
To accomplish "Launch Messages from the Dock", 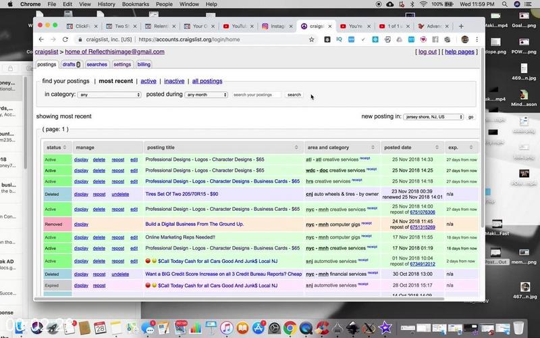I will pos(148,327).
